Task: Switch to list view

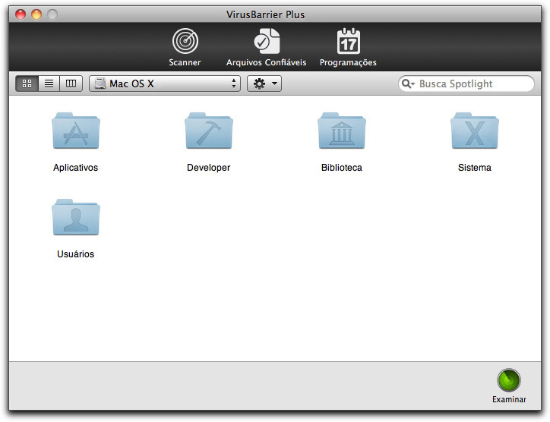Action: tap(49, 83)
